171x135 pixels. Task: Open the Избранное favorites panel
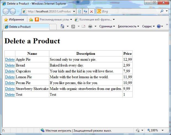tap(14, 20)
